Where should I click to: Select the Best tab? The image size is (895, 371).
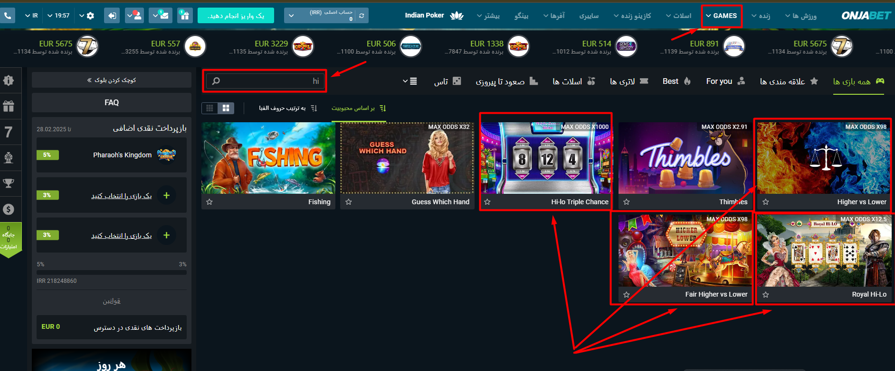(x=676, y=81)
